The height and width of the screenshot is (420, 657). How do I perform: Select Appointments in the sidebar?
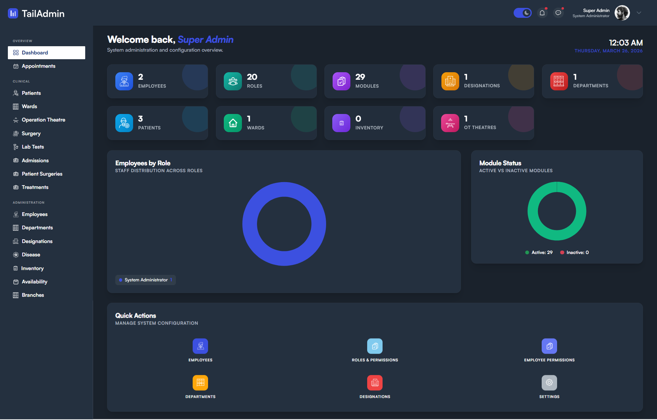(38, 66)
